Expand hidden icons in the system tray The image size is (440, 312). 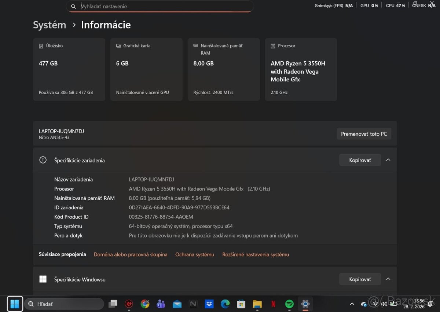(x=352, y=304)
